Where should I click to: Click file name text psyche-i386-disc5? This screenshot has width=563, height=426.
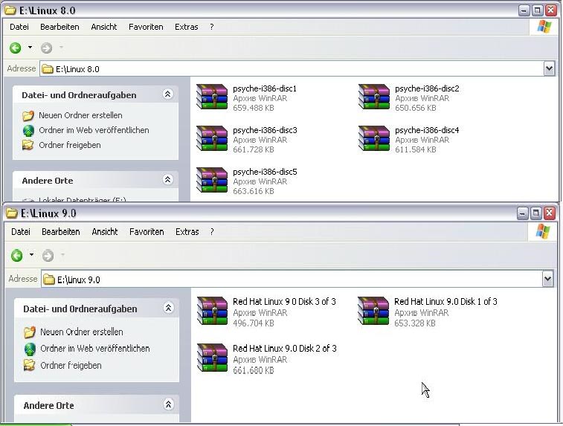click(x=265, y=172)
